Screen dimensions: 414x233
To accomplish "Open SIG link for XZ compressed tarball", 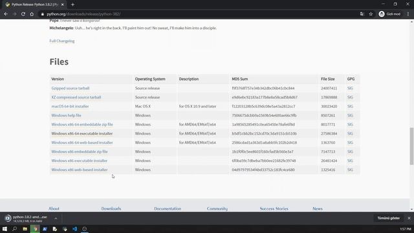I will [x=350, y=97].
